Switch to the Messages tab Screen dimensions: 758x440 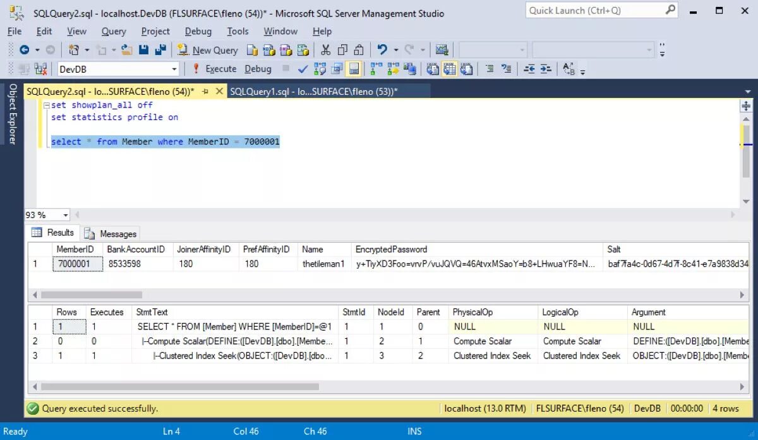(x=111, y=233)
